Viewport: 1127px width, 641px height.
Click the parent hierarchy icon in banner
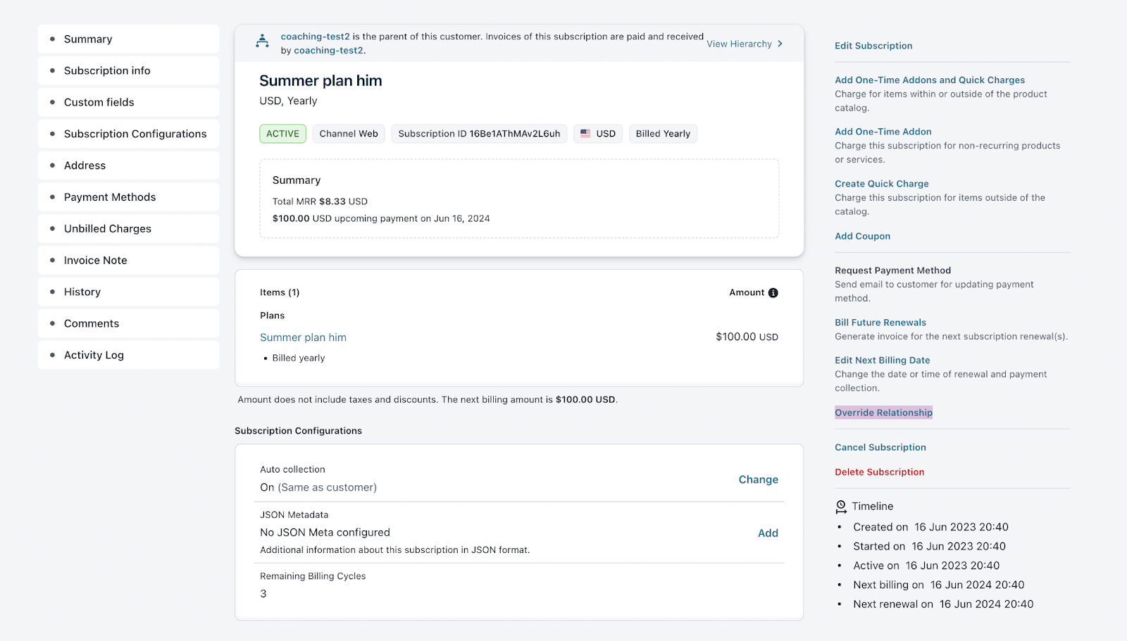coord(262,42)
